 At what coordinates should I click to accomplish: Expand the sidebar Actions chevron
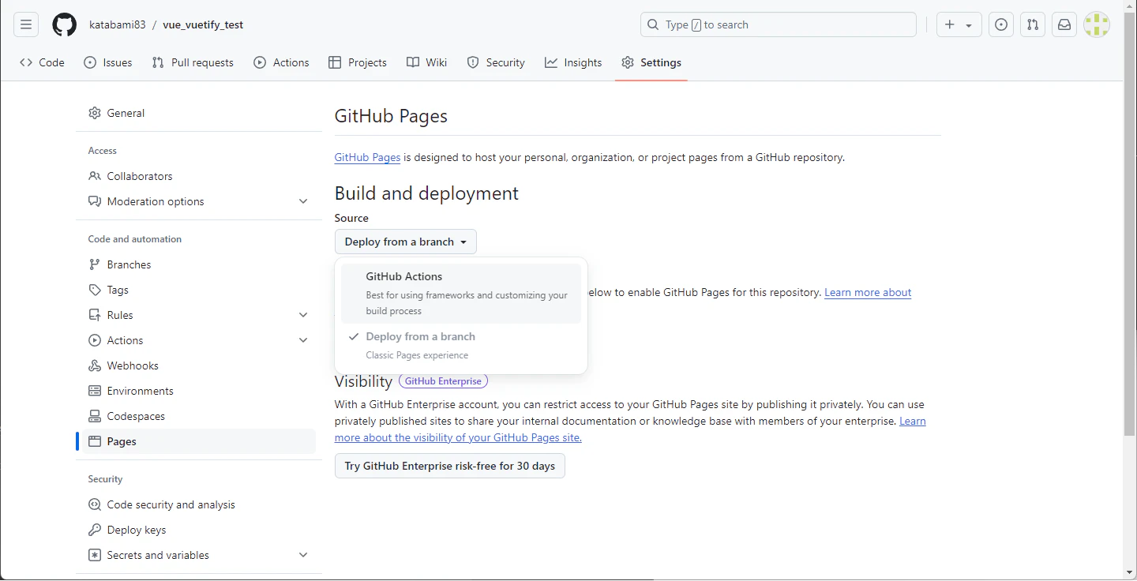[x=303, y=340]
